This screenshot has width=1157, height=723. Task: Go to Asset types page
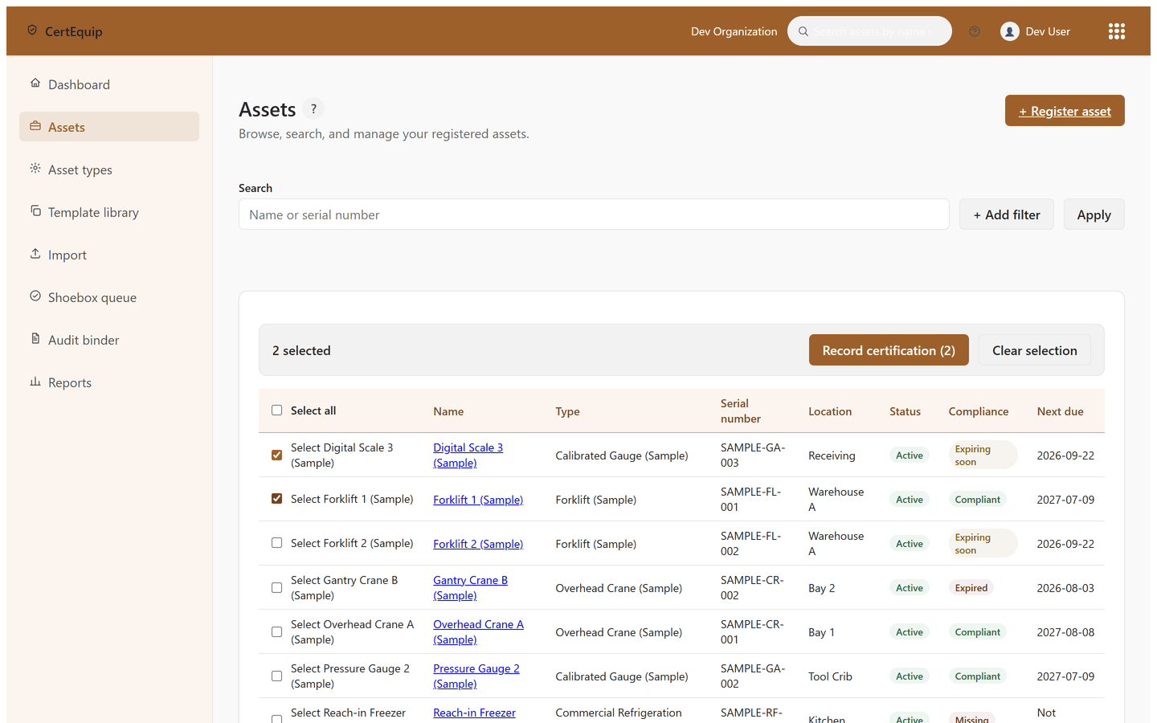109,170
